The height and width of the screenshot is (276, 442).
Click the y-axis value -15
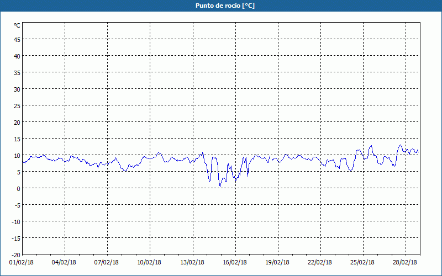point(16,238)
